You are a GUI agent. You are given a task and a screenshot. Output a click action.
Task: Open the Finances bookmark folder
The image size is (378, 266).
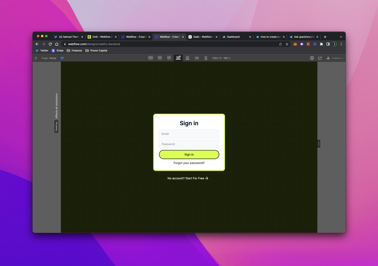(74, 50)
